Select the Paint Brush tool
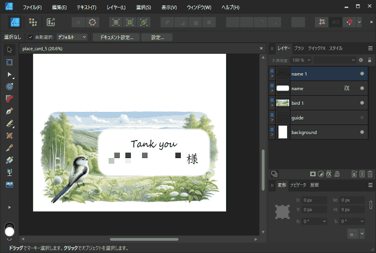 pyautogui.click(x=9, y=148)
